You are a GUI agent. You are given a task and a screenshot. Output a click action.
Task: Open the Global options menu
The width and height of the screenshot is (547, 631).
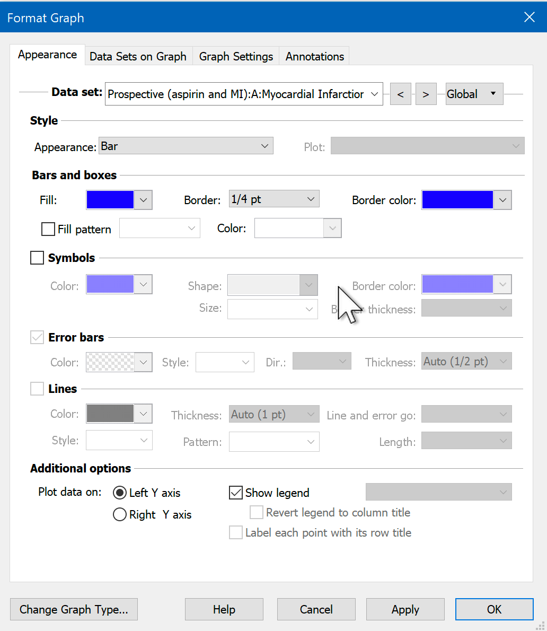point(474,94)
